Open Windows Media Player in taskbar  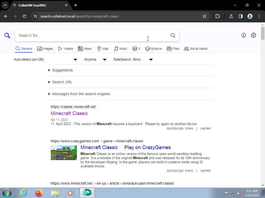click(71, 193)
